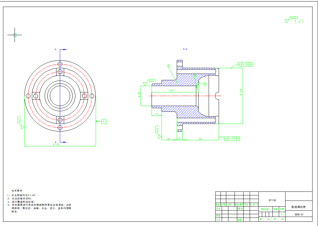This screenshot has height=226, width=318.
Task: Click the QDQ-01 drawing number cell
Action: coord(299,214)
